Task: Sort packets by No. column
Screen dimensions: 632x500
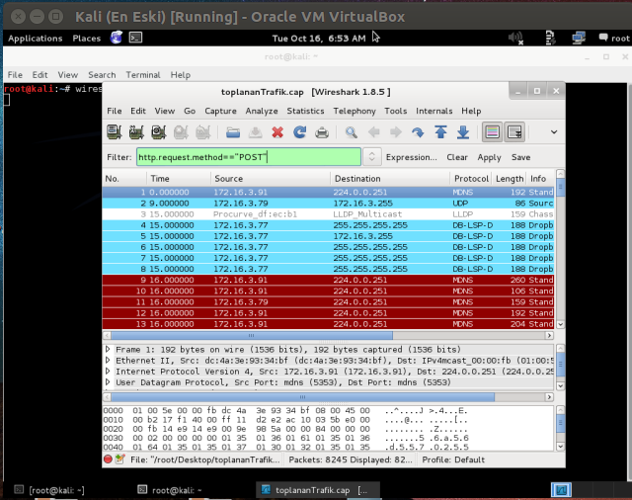Action: [x=124, y=179]
